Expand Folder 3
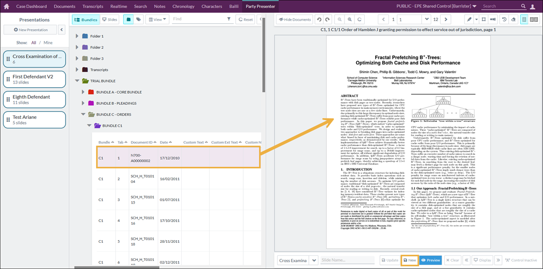The image size is (543, 269). tap(77, 58)
